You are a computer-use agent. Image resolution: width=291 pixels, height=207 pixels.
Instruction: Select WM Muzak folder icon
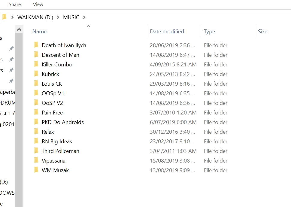pyautogui.click(x=36, y=170)
